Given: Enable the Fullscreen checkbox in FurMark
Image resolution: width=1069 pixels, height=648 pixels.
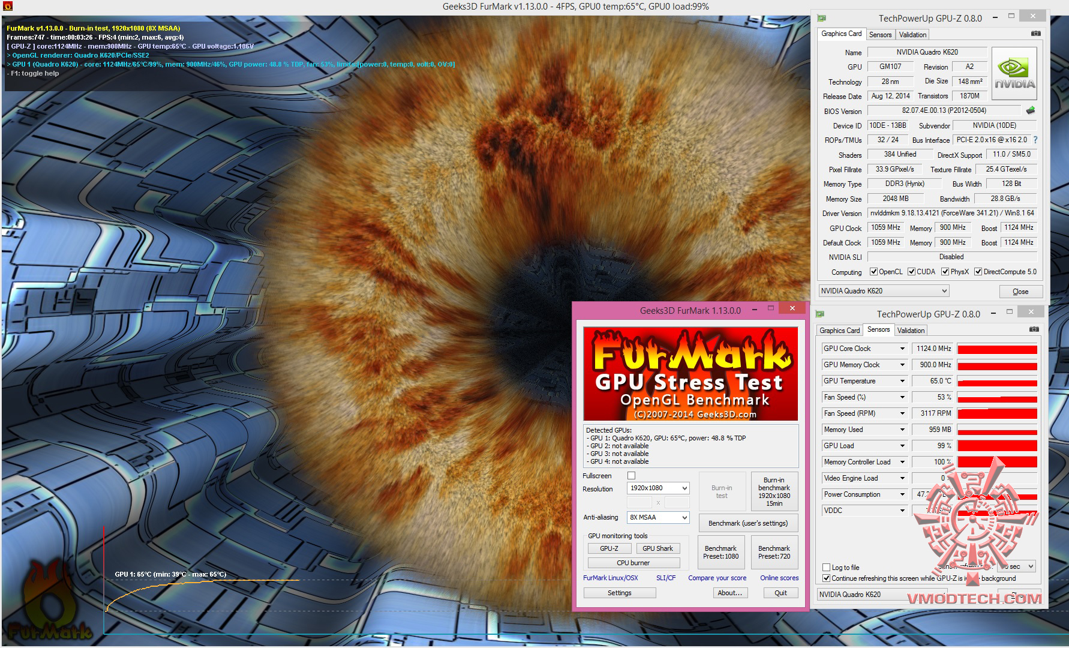Looking at the screenshot, I should (631, 476).
